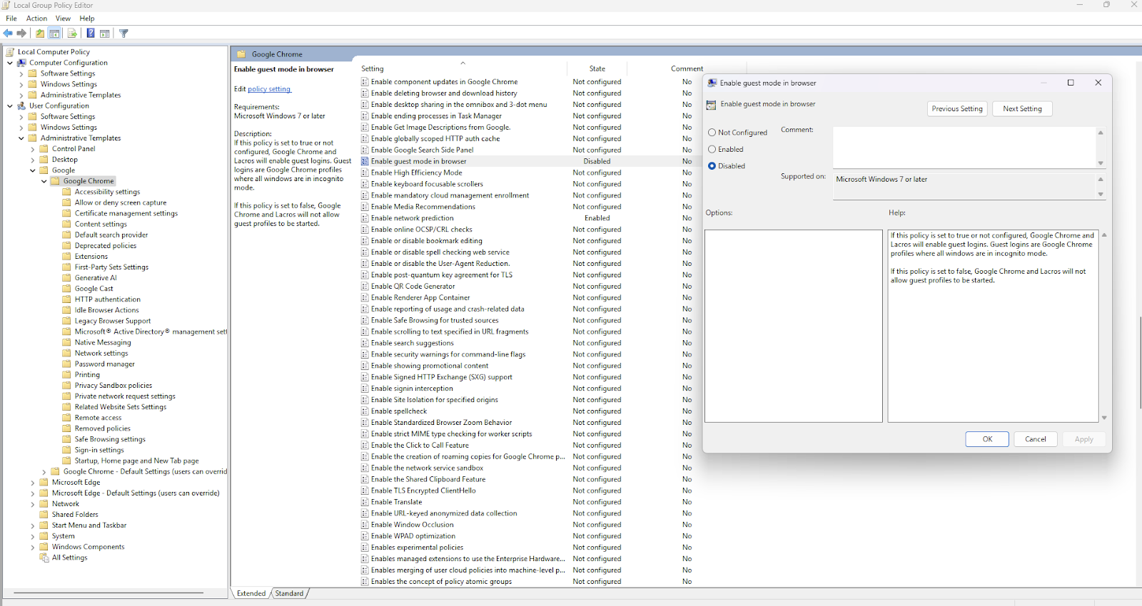1142x606 pixels.
Task: Open the Help menu
Action: click(87, 19)
